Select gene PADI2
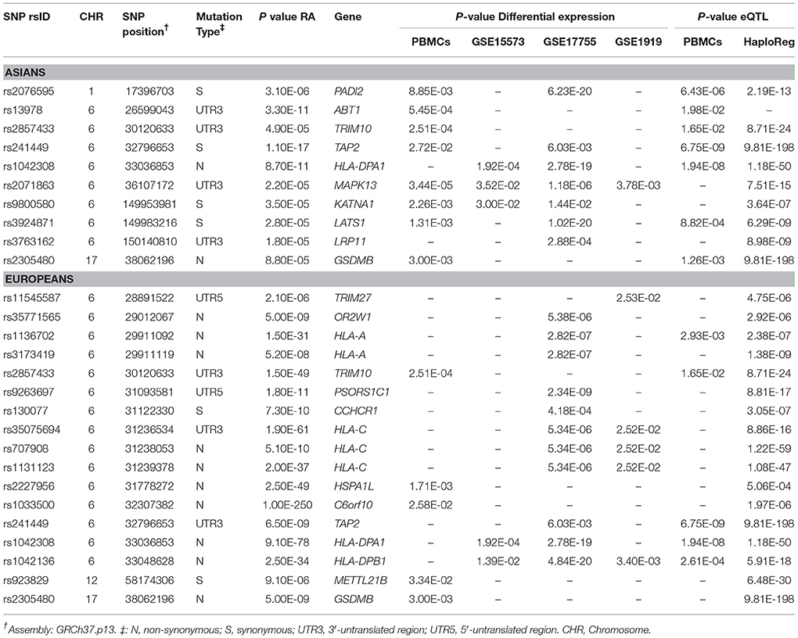 [349, 91]
